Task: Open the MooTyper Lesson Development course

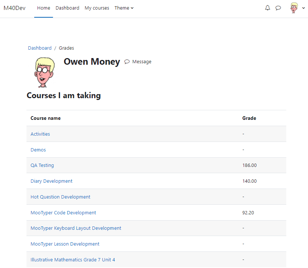Action: (65, 244)
